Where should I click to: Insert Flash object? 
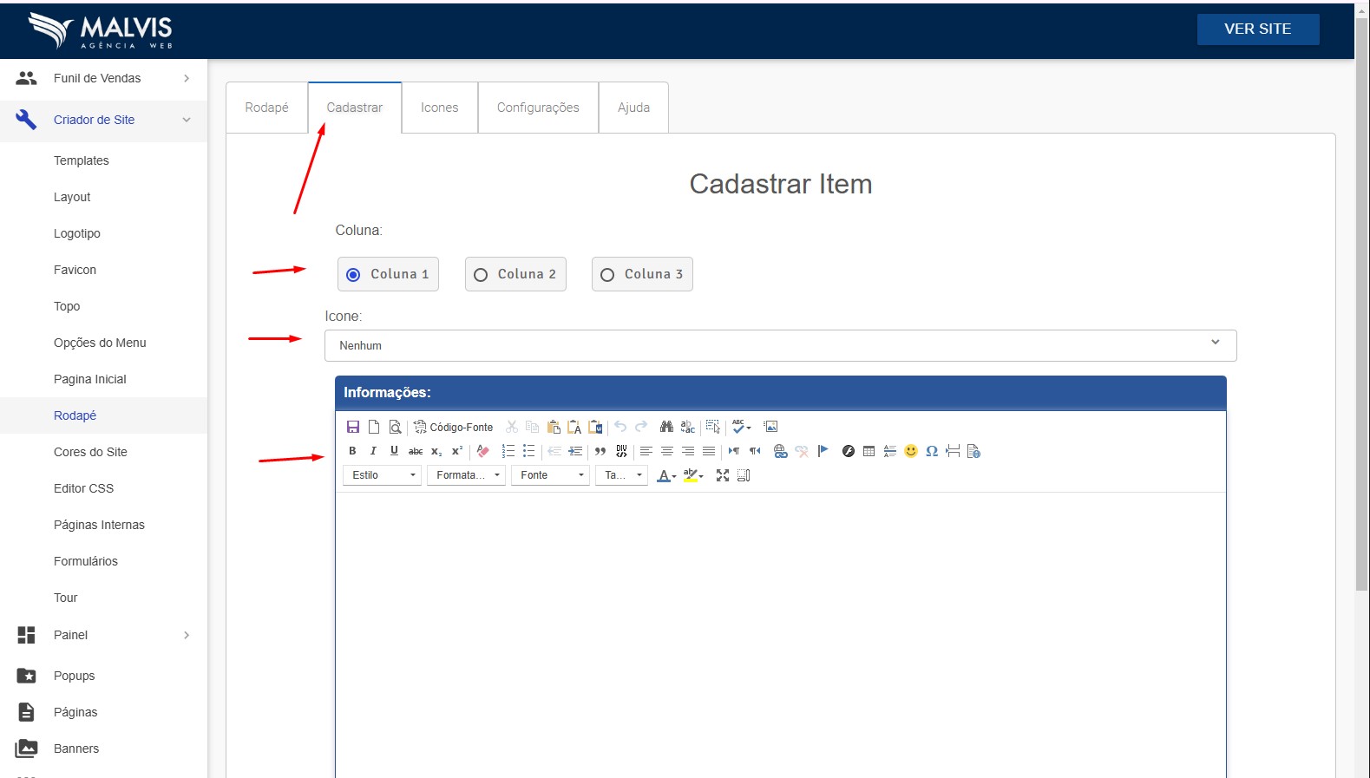tap(849, 451)
